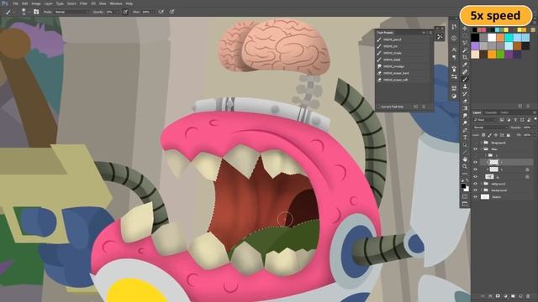Viewport: 538px width, 302px height.
Task: Click the new layer icon under the Layers panel
Action: coord(520,296)
